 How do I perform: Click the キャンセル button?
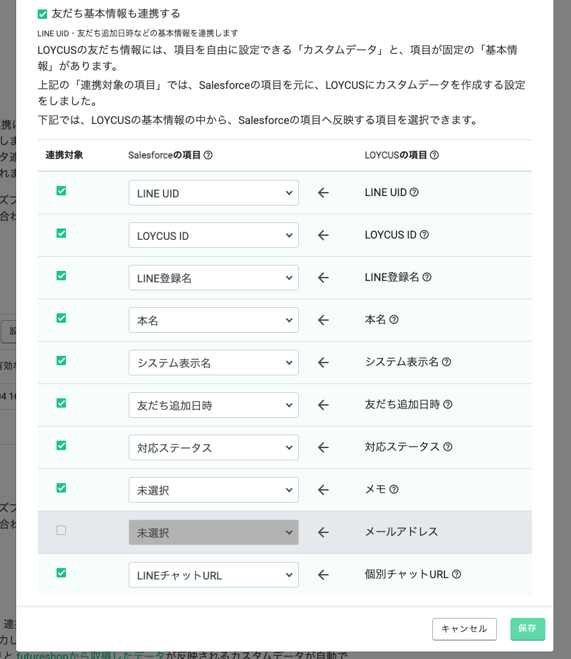click(465, 629)
